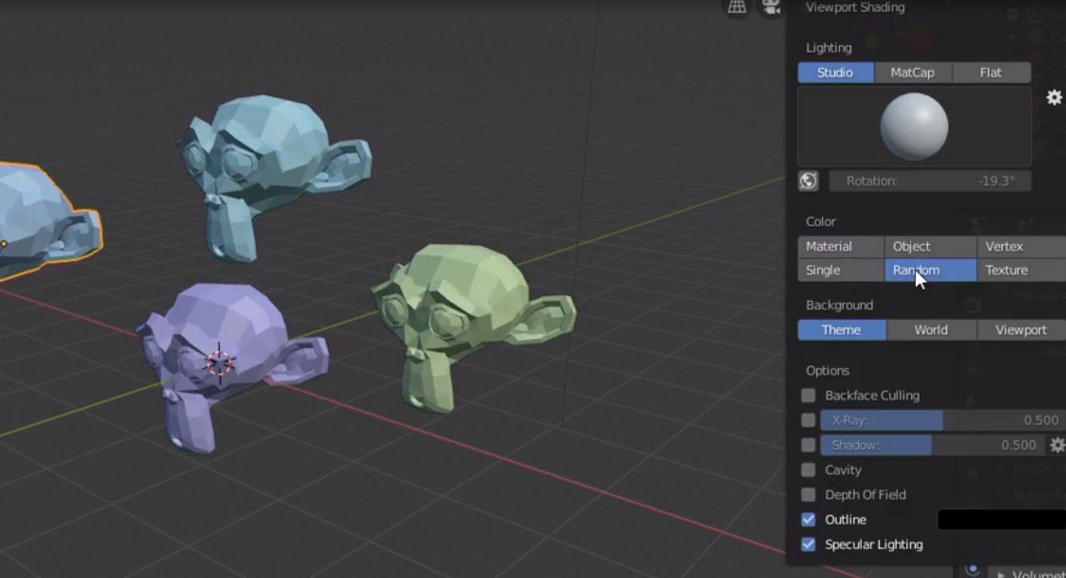Toggle the perspective/orthographic grid icon

pos(736,6)
